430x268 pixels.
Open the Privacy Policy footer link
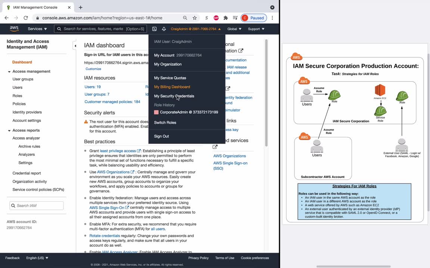(x=198, y=258)
